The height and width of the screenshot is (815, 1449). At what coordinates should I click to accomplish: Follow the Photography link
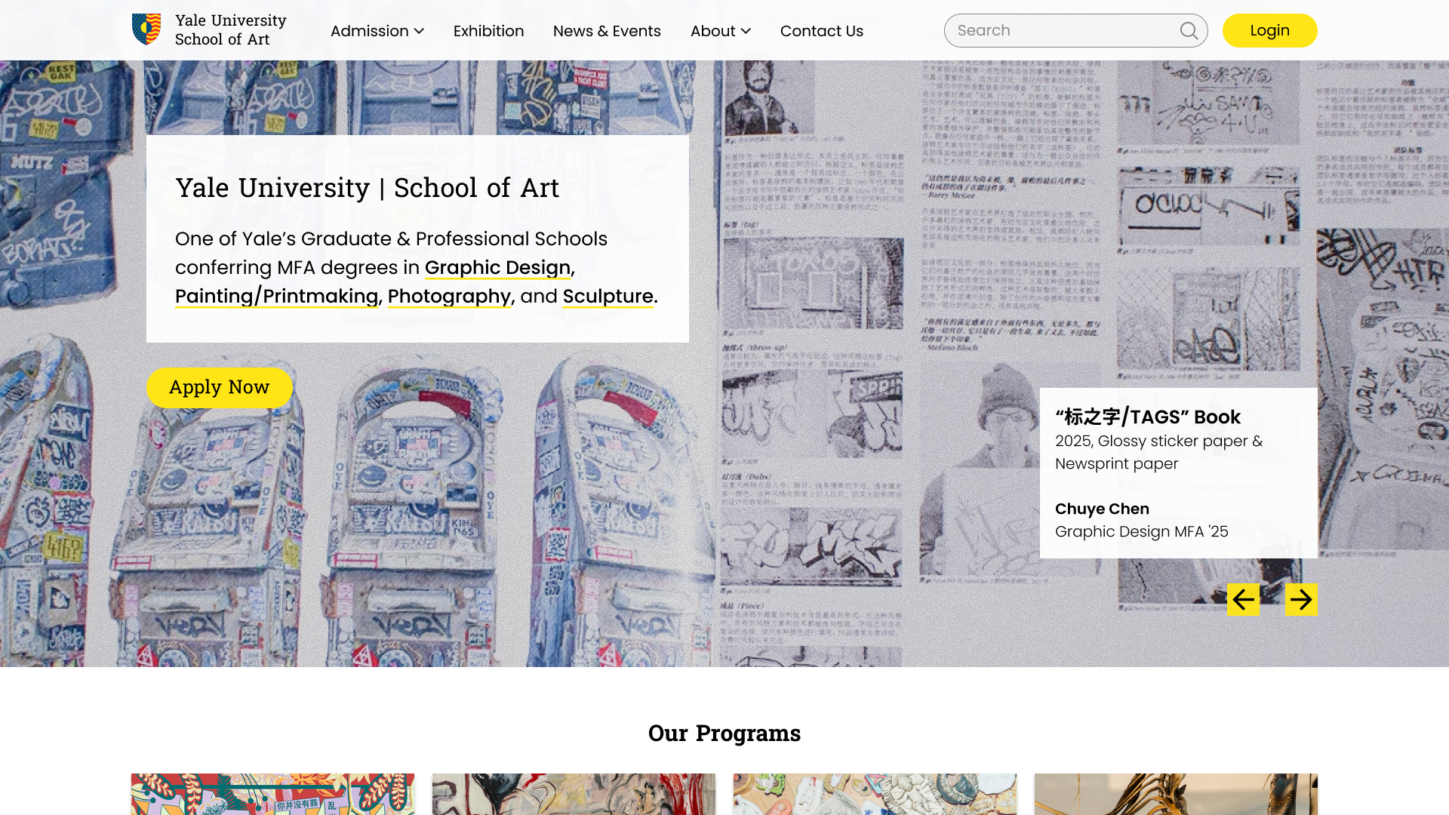pos(448,297)
